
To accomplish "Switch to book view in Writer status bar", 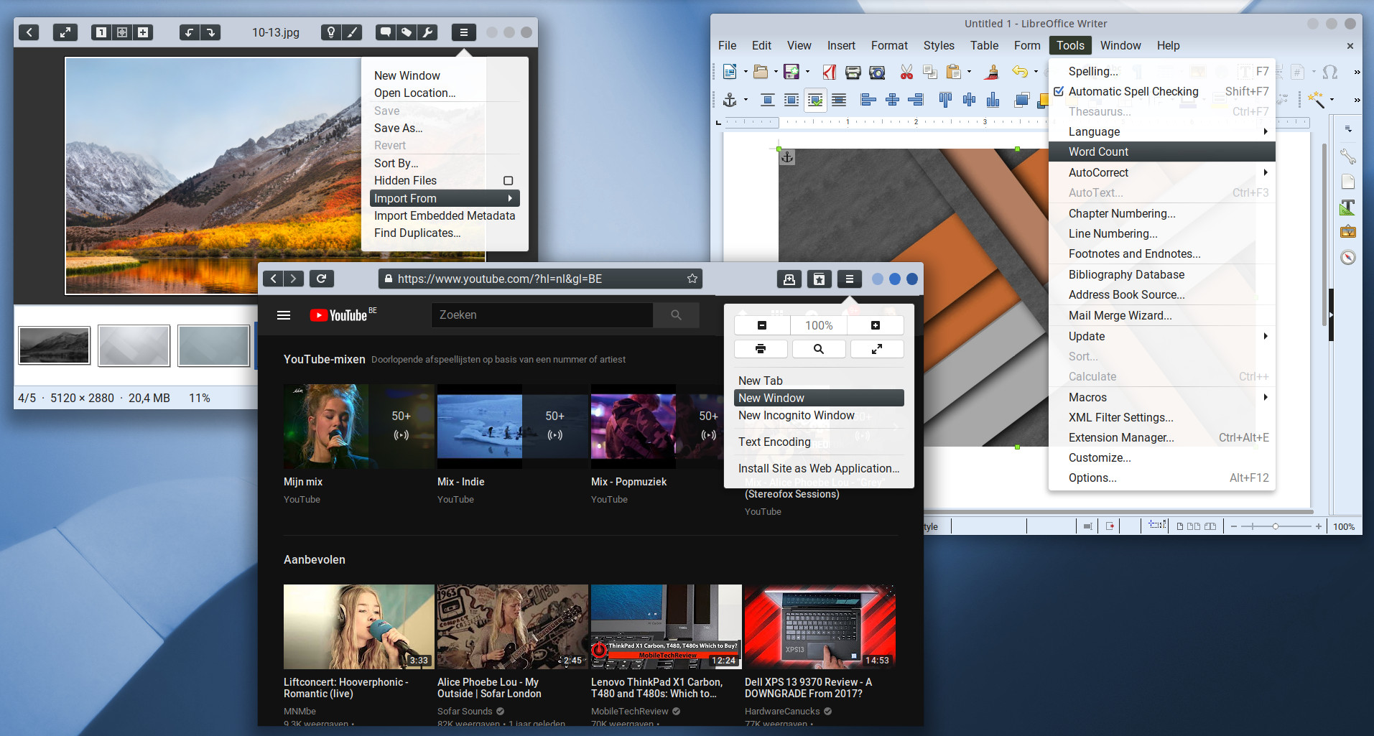I will [x=1210, y=526].
